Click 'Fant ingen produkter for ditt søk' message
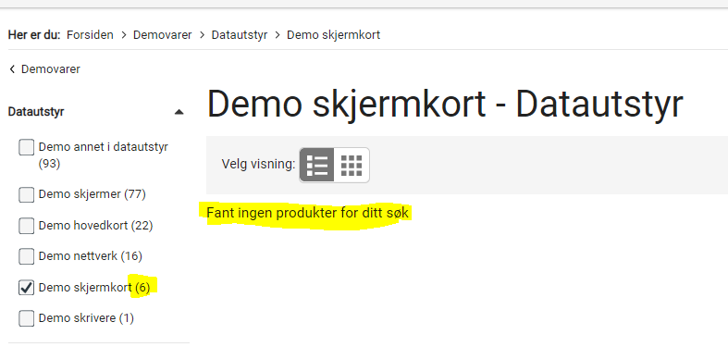This screenshot has height=347, width=728. [x=307, y=213]
